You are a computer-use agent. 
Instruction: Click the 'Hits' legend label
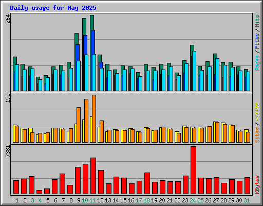(257, 21)
